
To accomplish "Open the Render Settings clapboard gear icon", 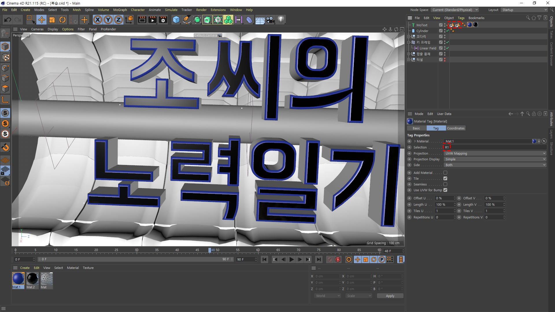I will tap(163, 20).
